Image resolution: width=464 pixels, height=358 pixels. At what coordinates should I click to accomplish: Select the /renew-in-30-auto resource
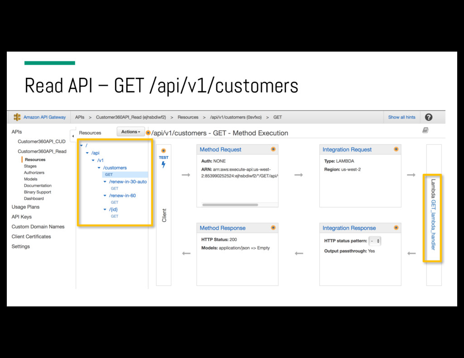[128, 181]
